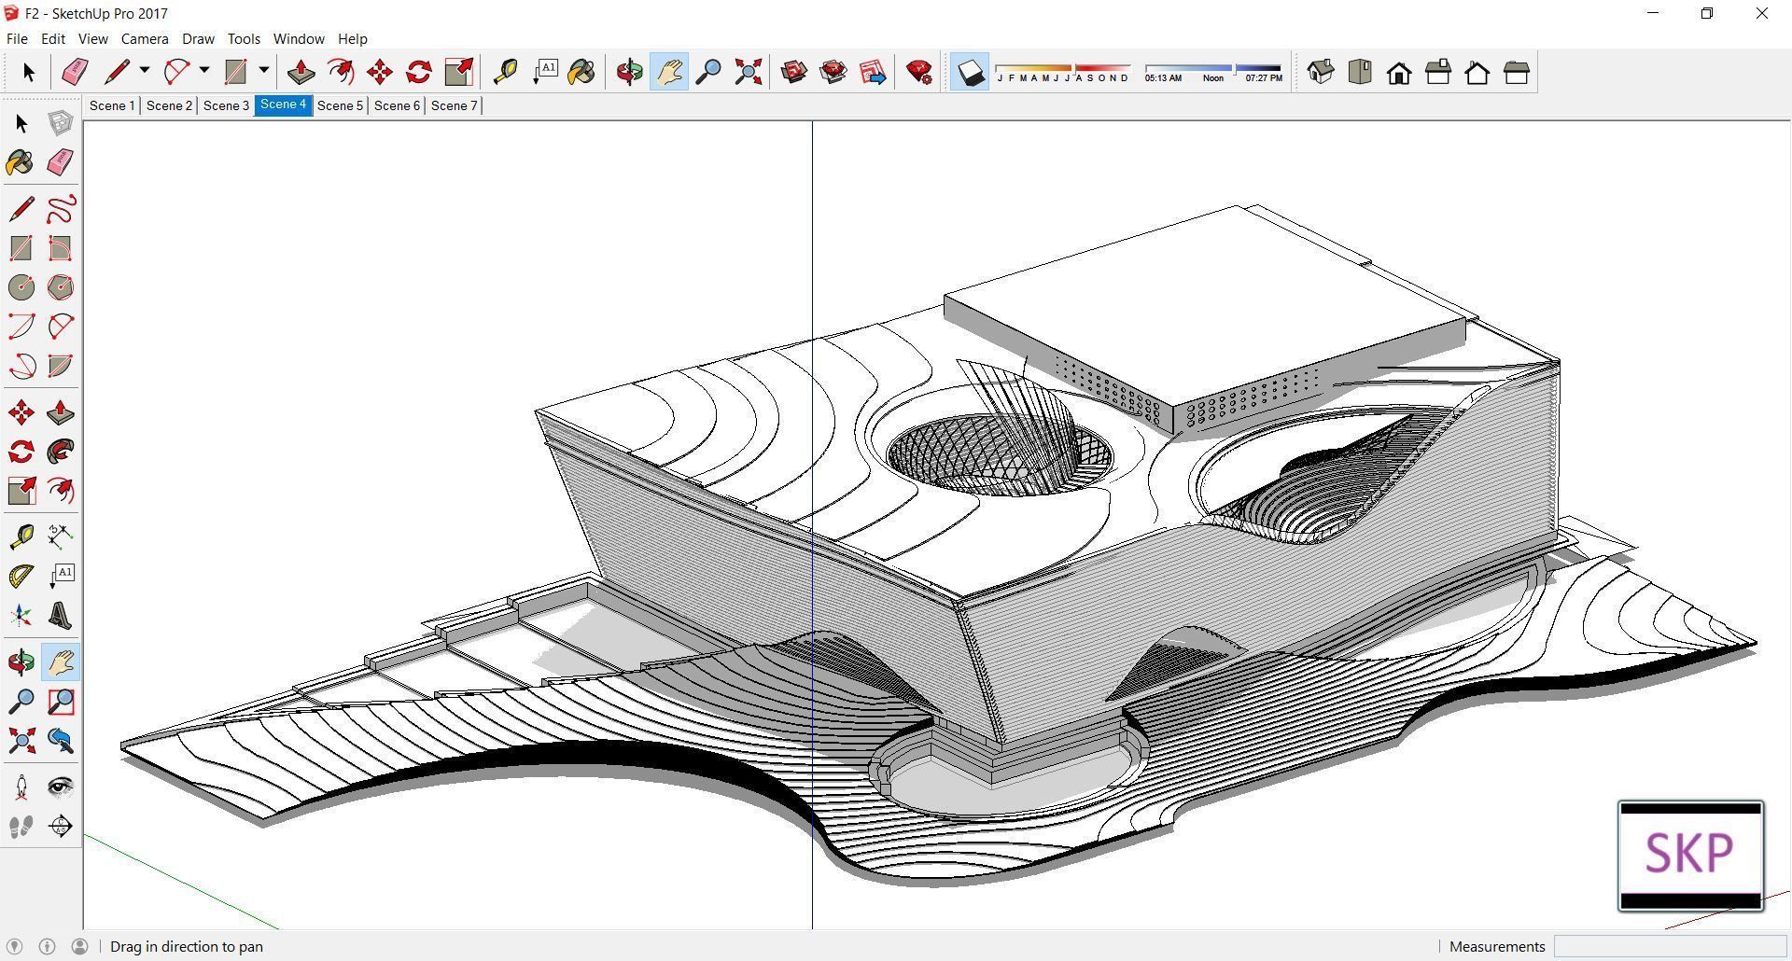1792x961 pixels.
Task: Switch to Top view icon
Action: coord(1360,73)
